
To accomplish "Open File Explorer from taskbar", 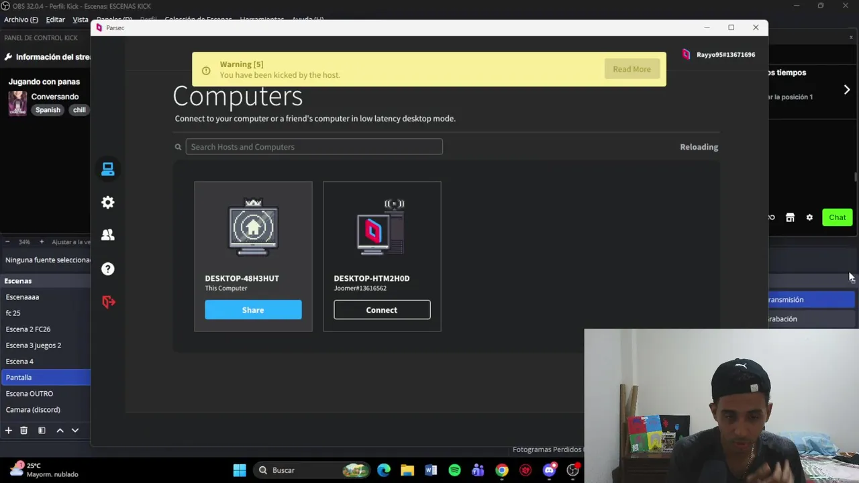I will coord(407,470).
